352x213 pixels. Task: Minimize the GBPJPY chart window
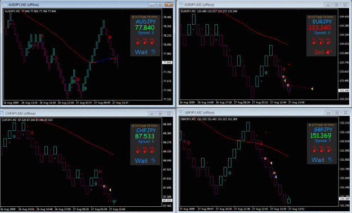coord(328,112)
